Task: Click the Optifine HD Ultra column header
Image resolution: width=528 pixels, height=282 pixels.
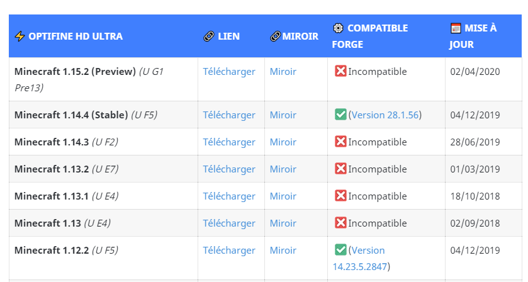Action: pyautogui.click(x=76, y=37)
